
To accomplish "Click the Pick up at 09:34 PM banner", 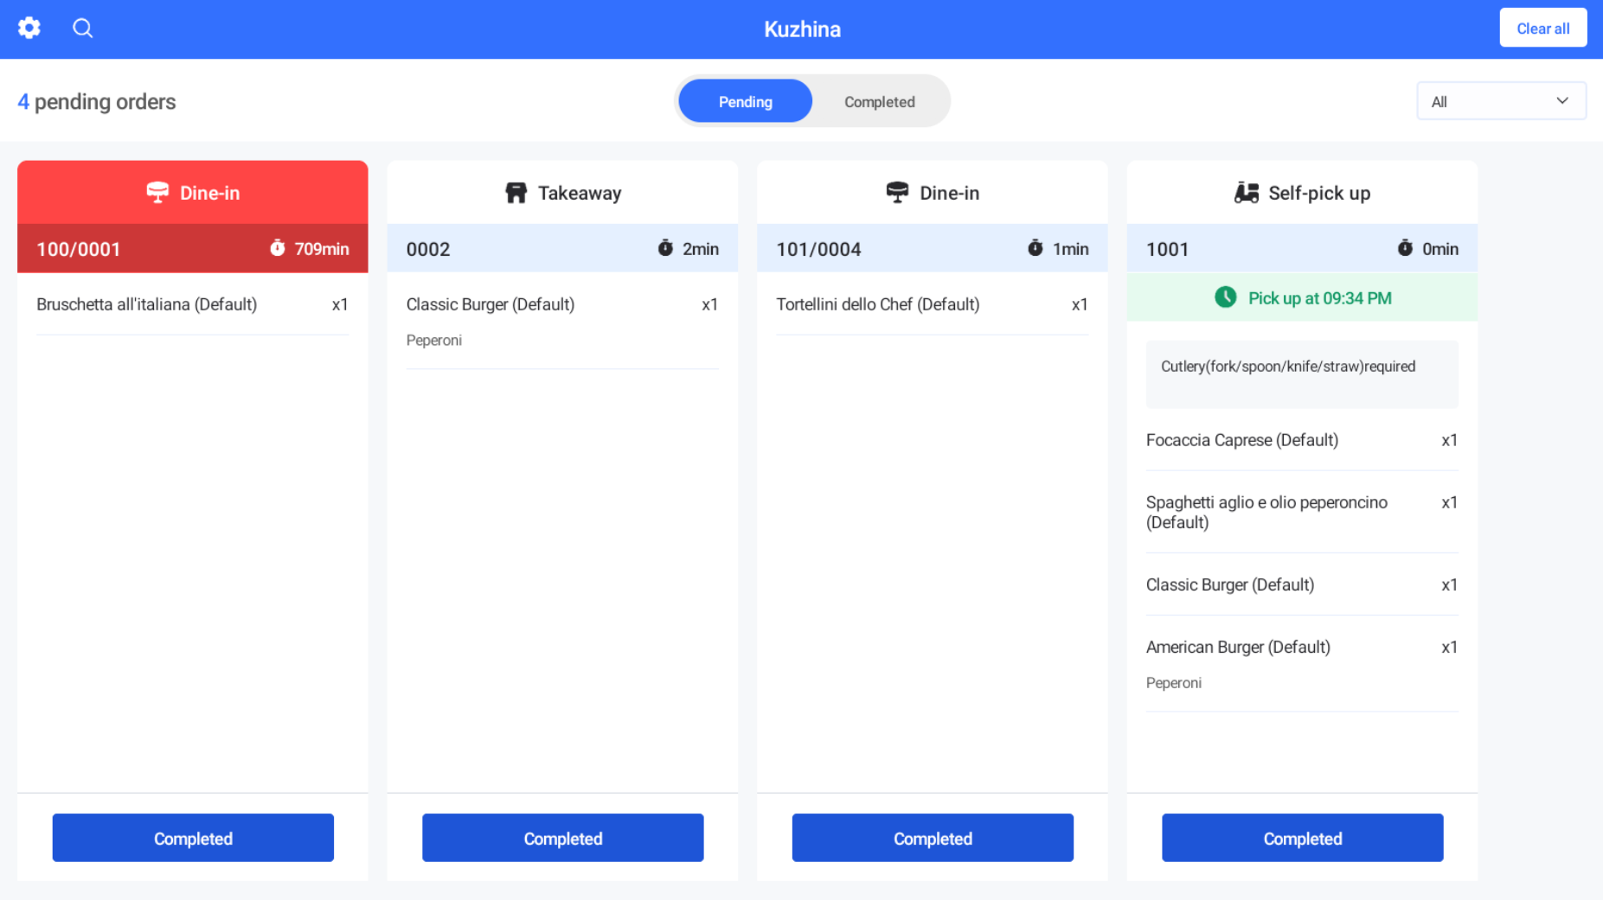I will click(1302, 297).
